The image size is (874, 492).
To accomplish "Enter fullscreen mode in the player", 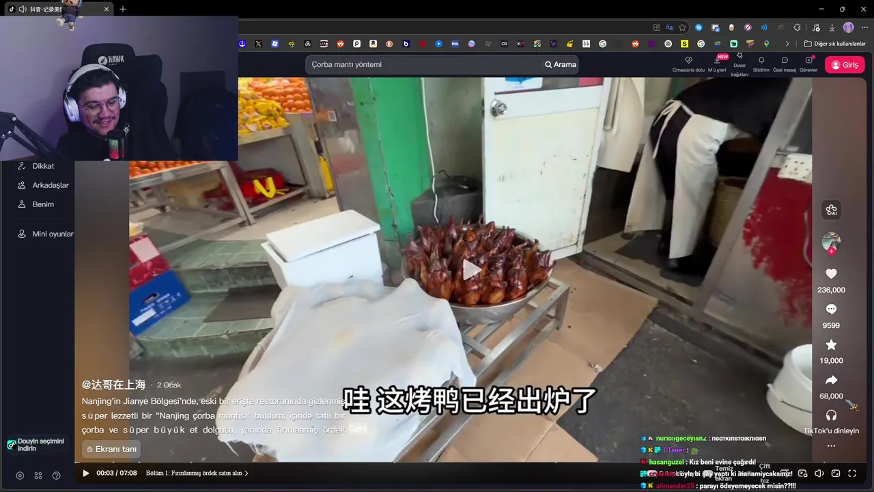I will click(x=852, y=473).
